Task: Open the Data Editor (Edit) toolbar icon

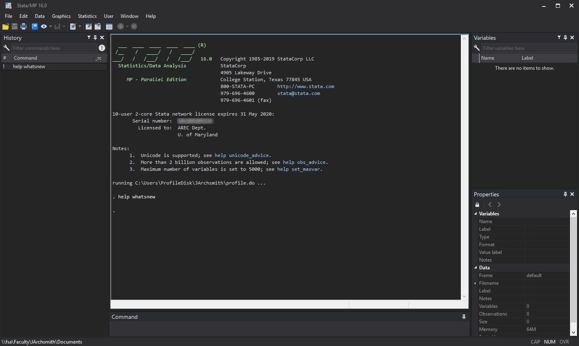Action: (89, 27)
